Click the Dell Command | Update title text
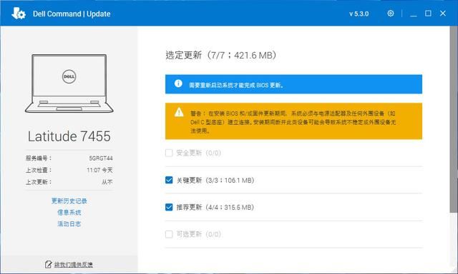This screenshot has height=274, width=458. pos(72,14)
